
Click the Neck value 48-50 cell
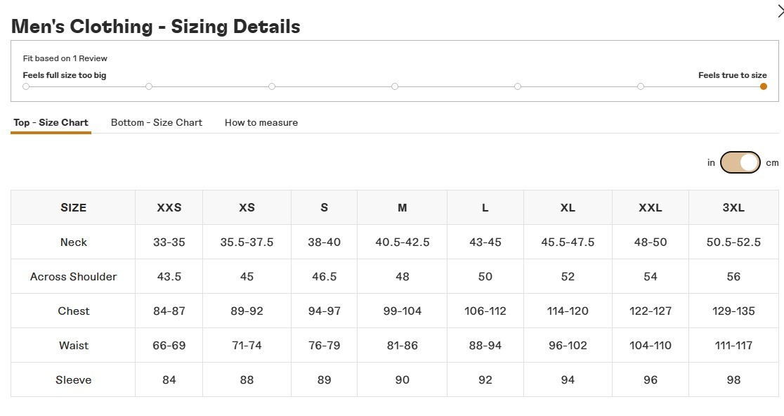[x=651, y=242]
